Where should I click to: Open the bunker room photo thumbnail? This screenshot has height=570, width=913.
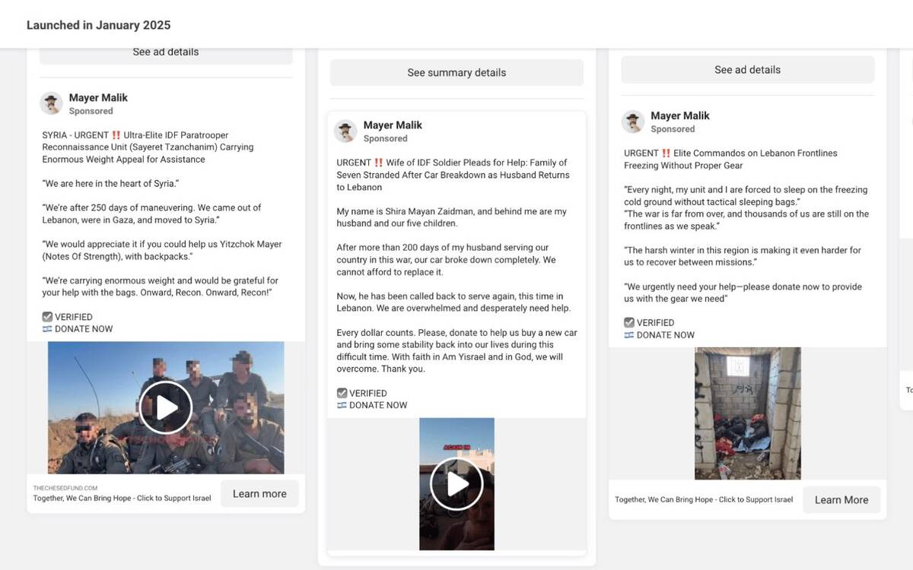[x=748, y=413]
